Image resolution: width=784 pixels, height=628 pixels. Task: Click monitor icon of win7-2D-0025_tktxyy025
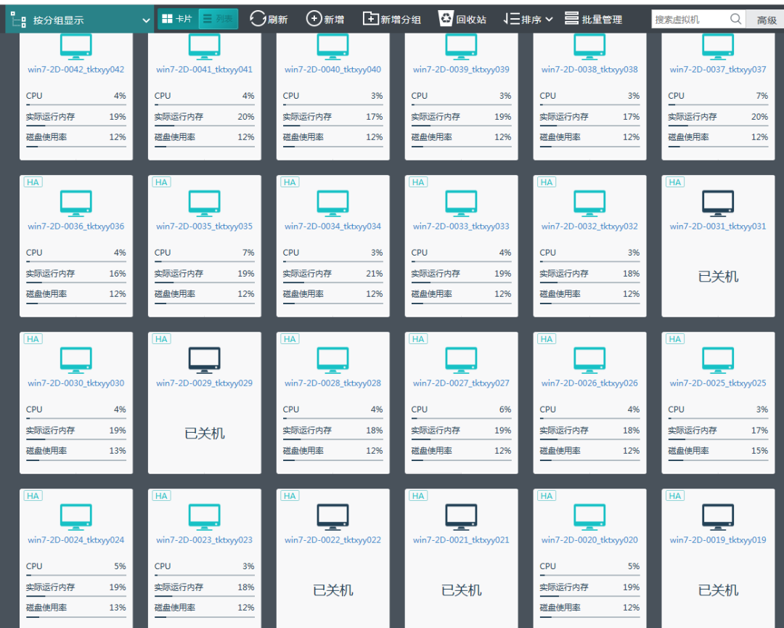[718, 360]
